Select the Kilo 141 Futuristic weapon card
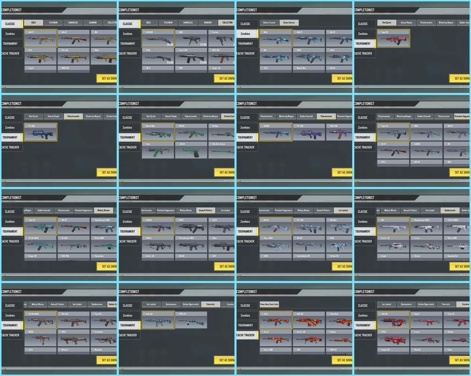 pyautogui.click(x=158, y=320)
